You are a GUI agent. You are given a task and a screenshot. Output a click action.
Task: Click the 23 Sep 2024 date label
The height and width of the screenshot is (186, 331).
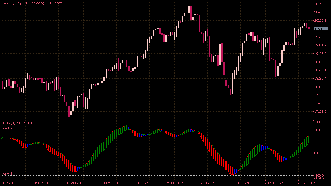pyautogui.click(x=307, y=183)
